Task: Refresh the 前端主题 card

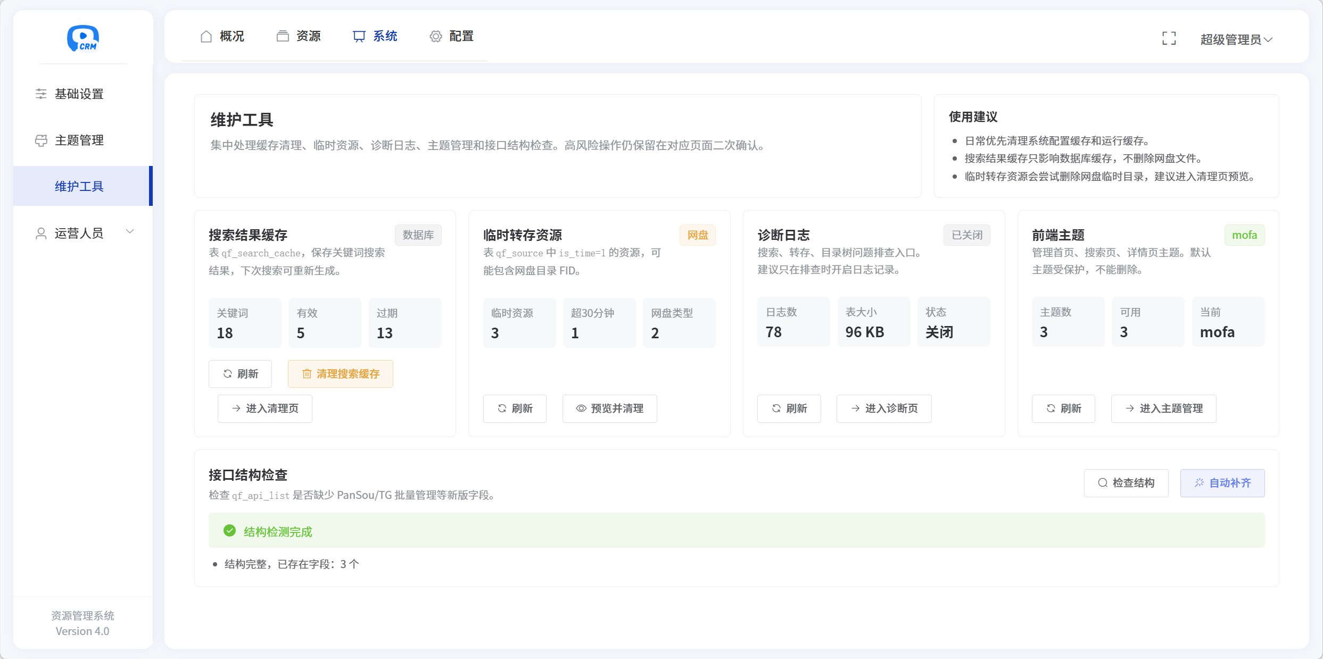Action: (x=1063, y=408)
